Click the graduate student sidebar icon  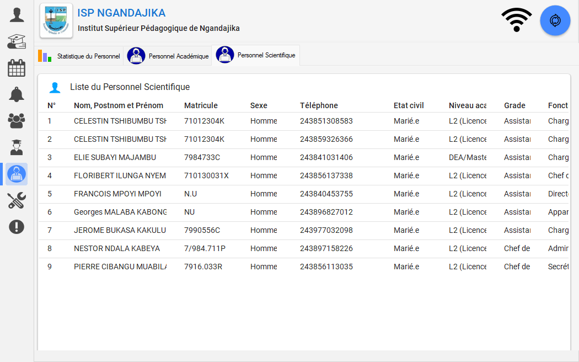point(17,147)
